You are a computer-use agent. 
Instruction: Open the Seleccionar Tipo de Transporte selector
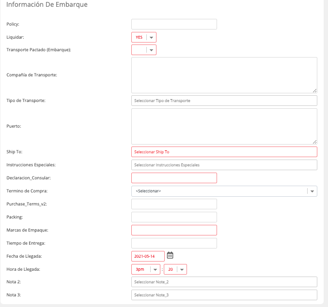224,101
